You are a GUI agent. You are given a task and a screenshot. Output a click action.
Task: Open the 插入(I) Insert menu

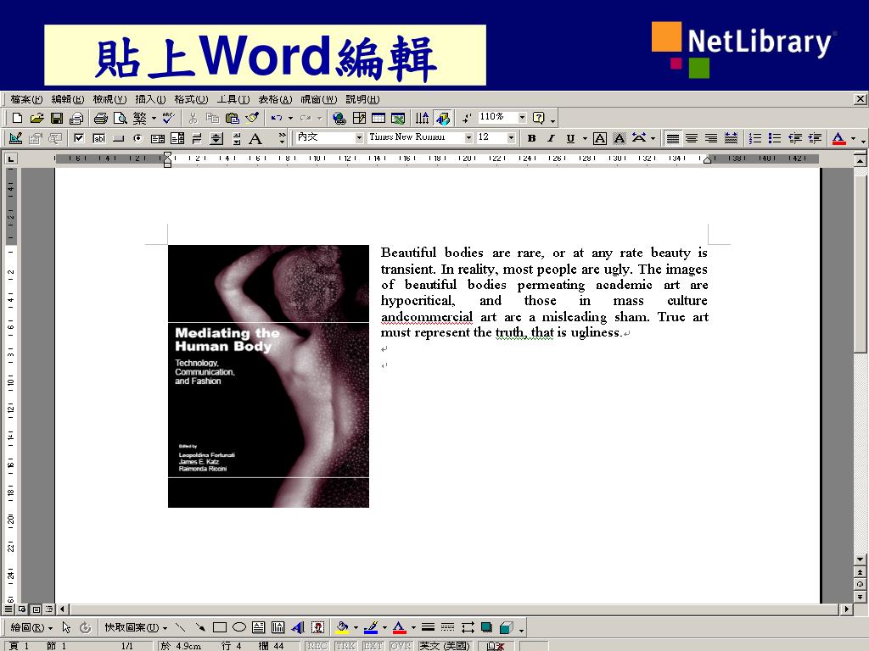pos(150,99)
